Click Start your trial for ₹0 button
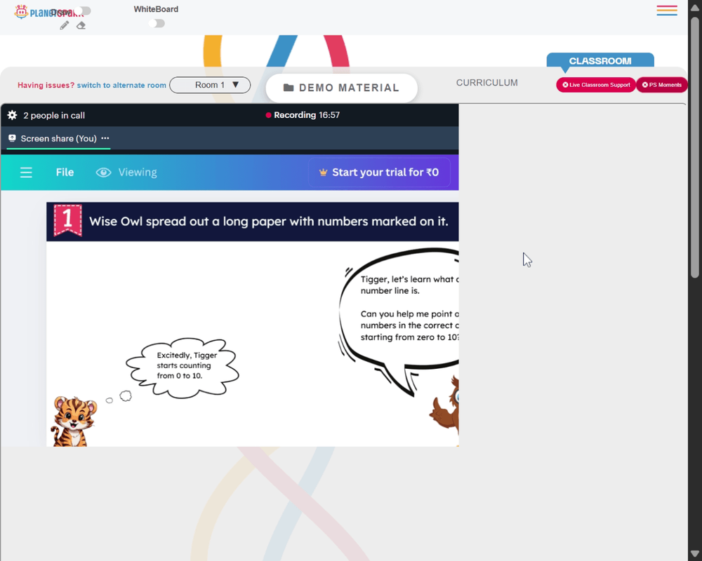702x561 pixels. [x=379, y=173]
